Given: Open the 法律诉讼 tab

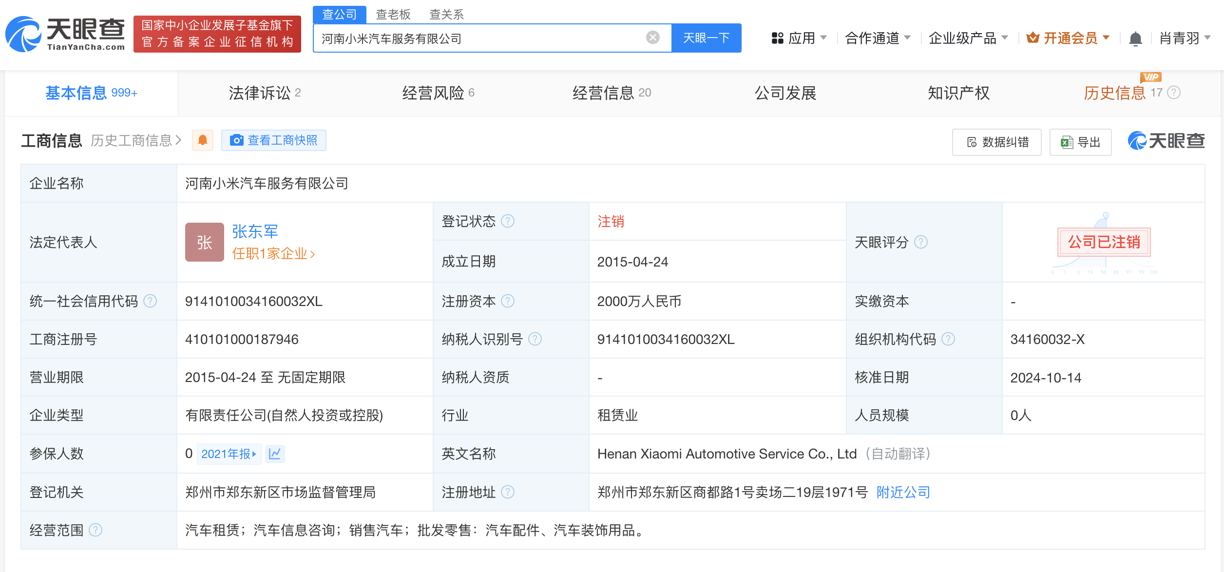Looking at the screenshot, I should 265,93.
